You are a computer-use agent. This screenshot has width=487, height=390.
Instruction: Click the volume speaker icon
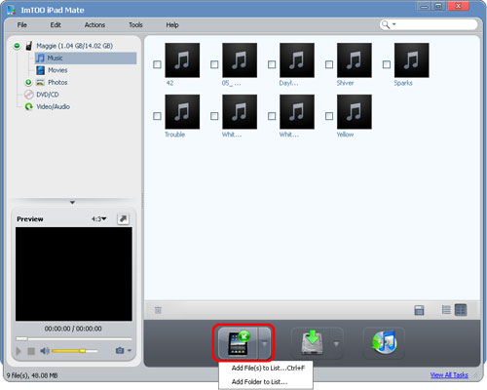click(45, 351)
